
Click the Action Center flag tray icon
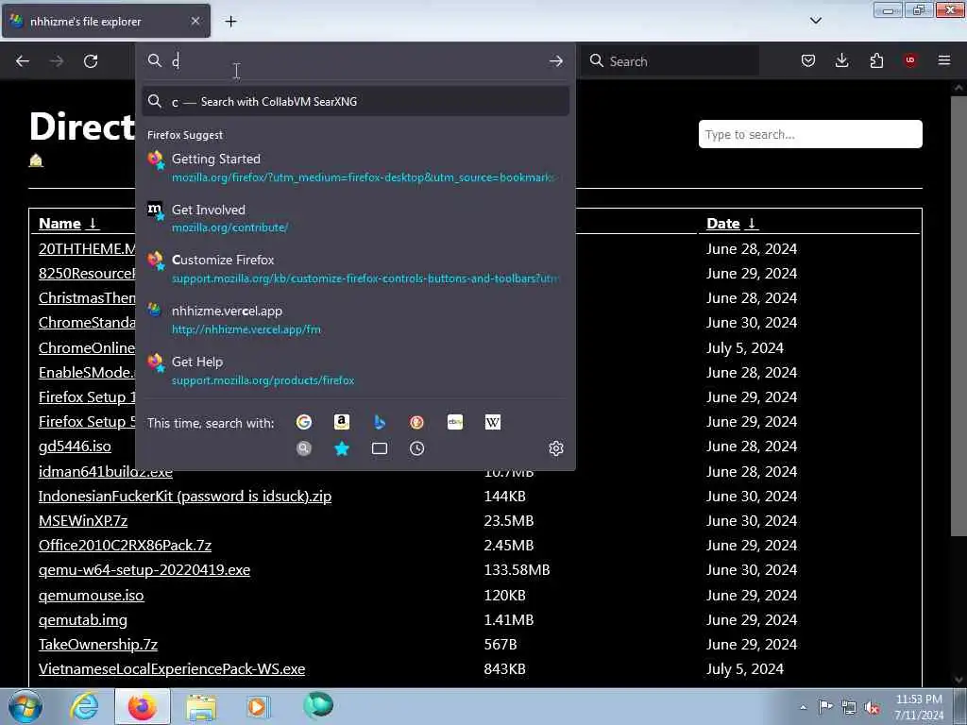pyautogui.click(x=825, y=707)
